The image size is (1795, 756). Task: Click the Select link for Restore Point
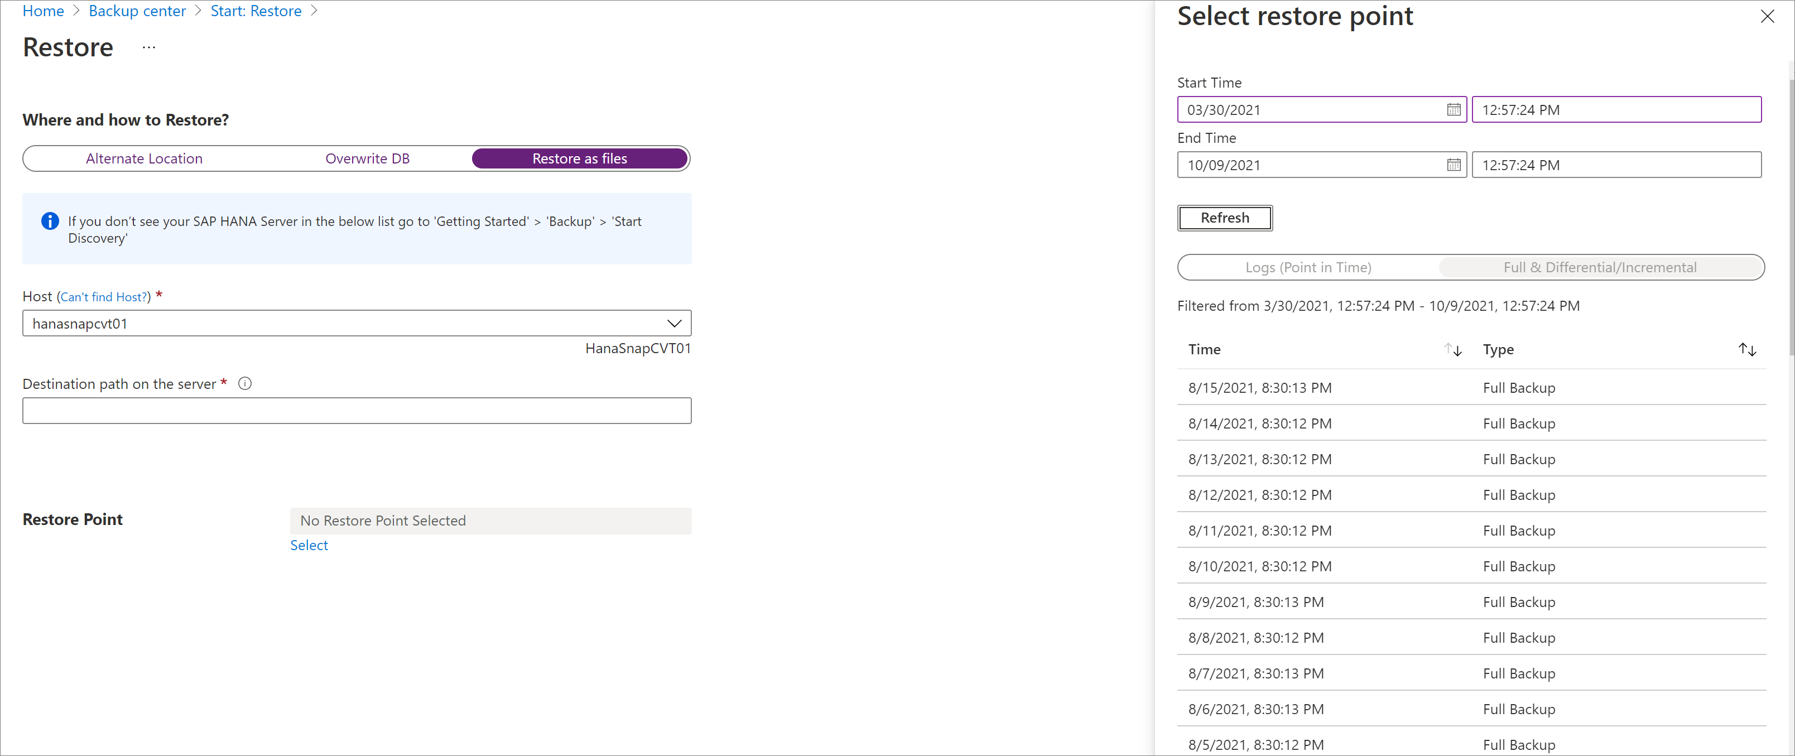tap(309, 544)
